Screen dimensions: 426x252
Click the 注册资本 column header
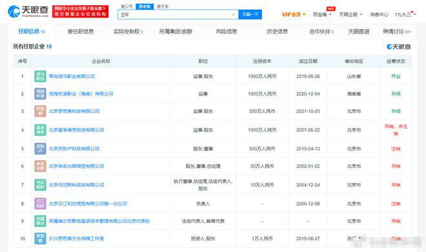click(x=262, y=61)
